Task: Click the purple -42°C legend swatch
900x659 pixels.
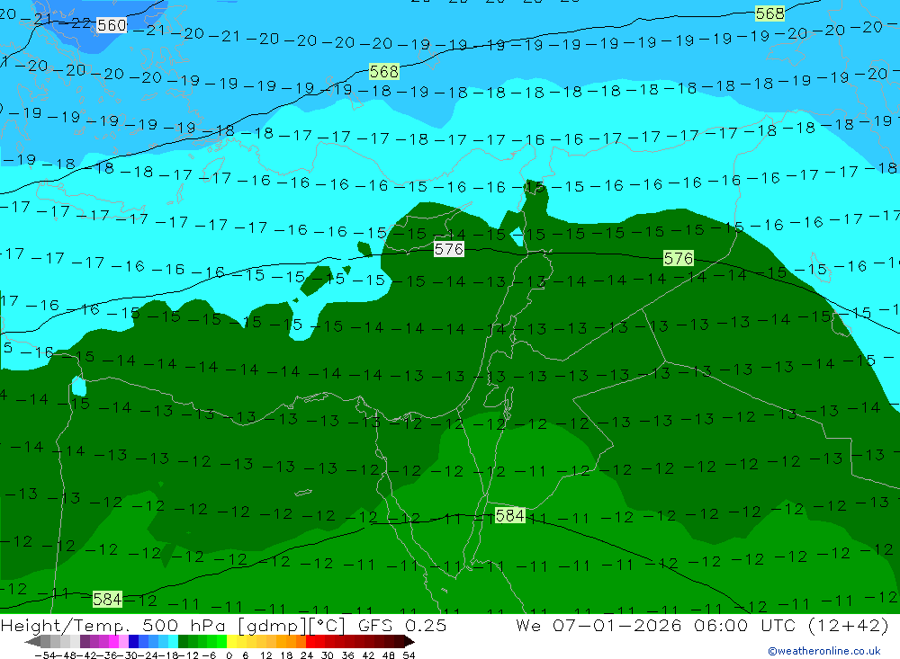Action: (x=85, y=642)
